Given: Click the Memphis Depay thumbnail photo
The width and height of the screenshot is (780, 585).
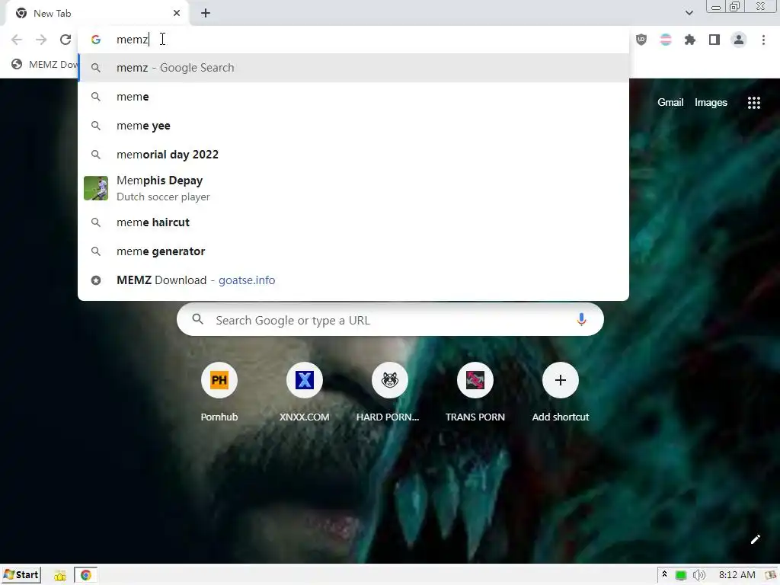Looking at the screenshot, I should 96,188.
